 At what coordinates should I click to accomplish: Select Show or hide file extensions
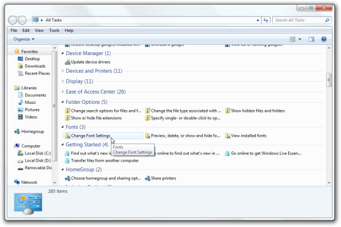pos(96,118)
